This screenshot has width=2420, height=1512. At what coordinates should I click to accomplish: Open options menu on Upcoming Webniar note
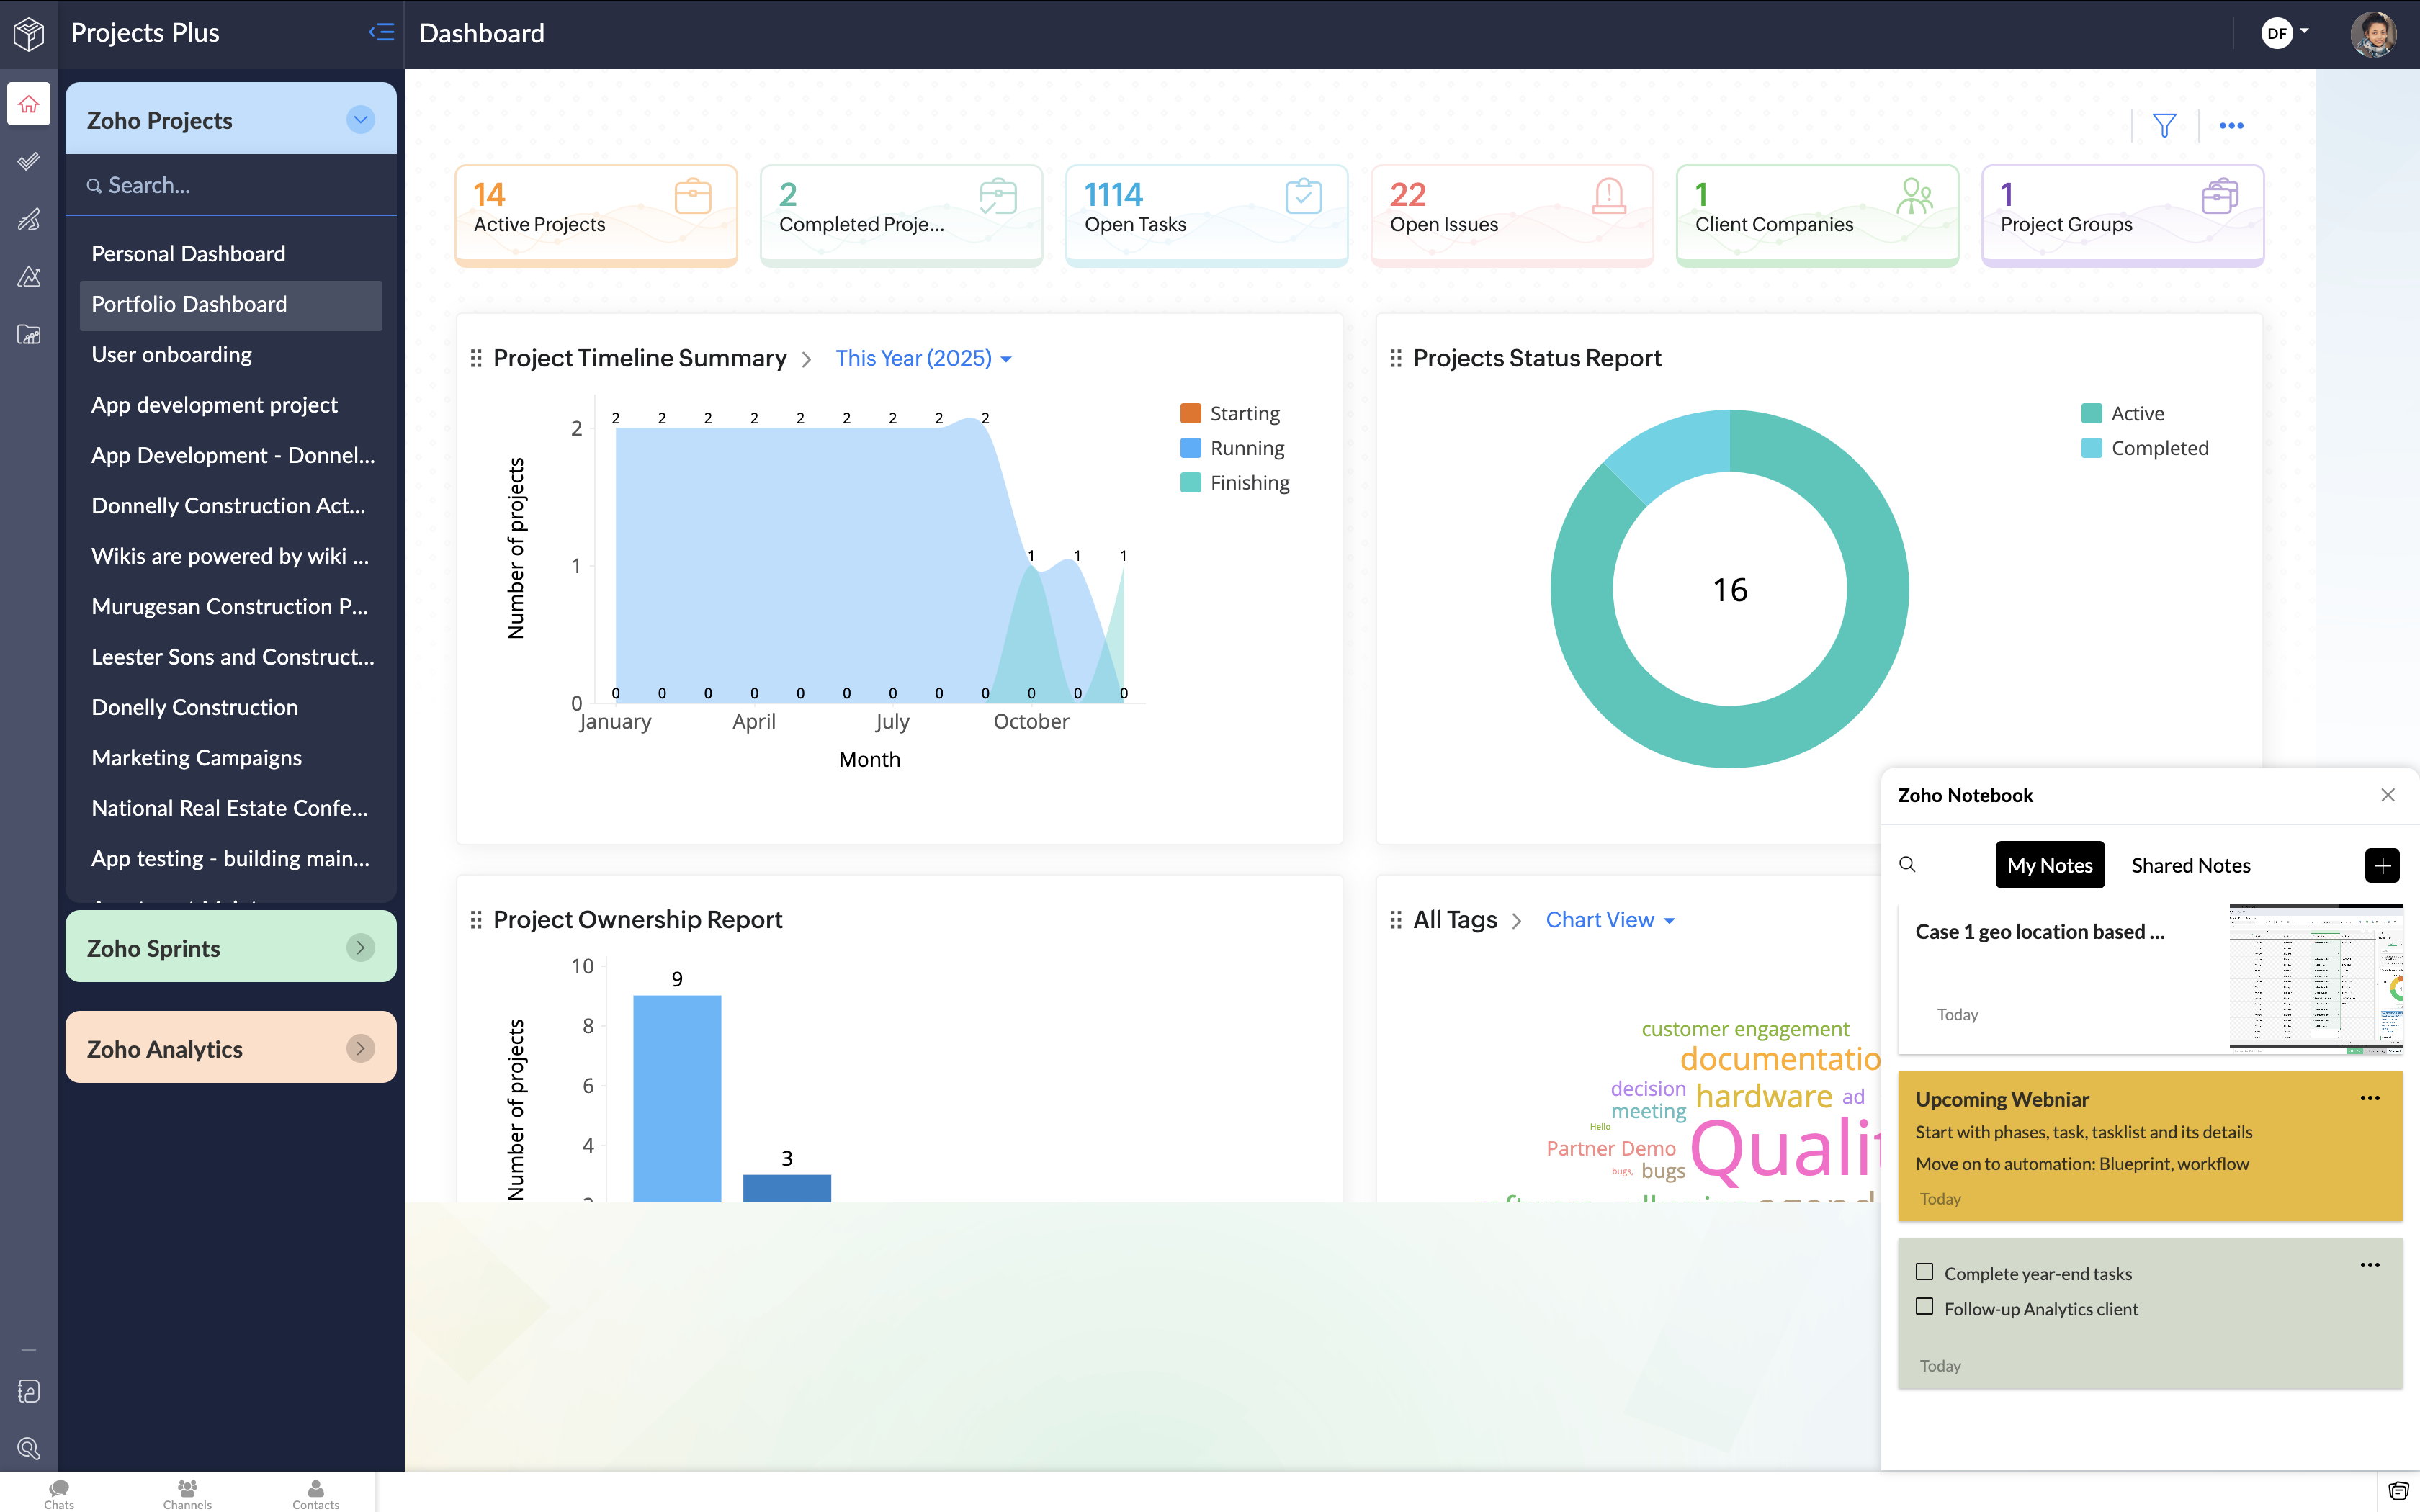click(2370, 1098)
